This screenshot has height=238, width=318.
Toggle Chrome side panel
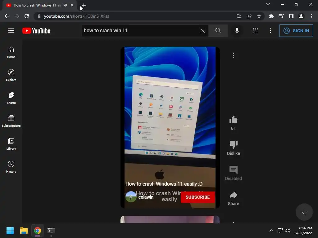coord(291,16)
